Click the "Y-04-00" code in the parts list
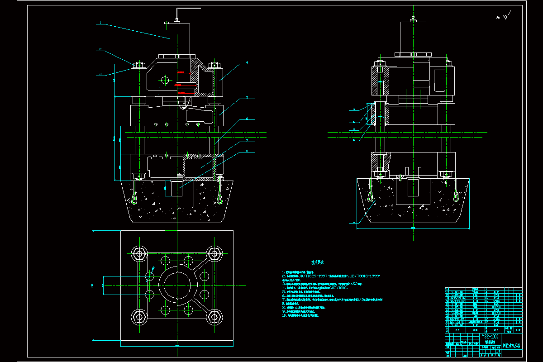This screenshot has width=543, height=362. tap(457, 310)
